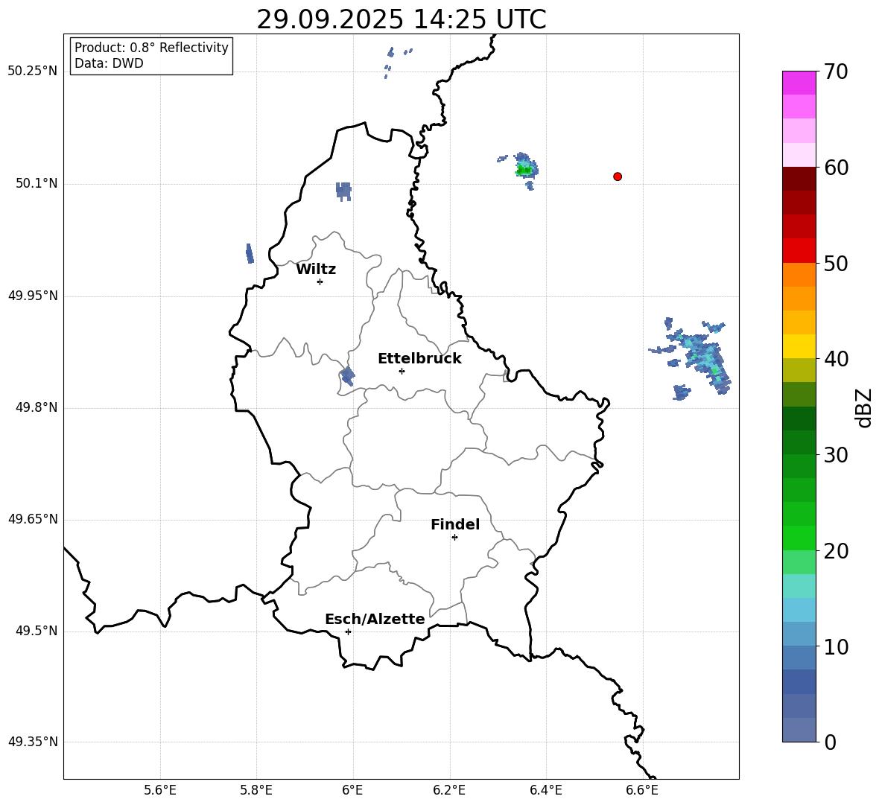Click the 50.1°N latitude label
The height and width of the screenshot is (805, 882).
coord(37,183)
